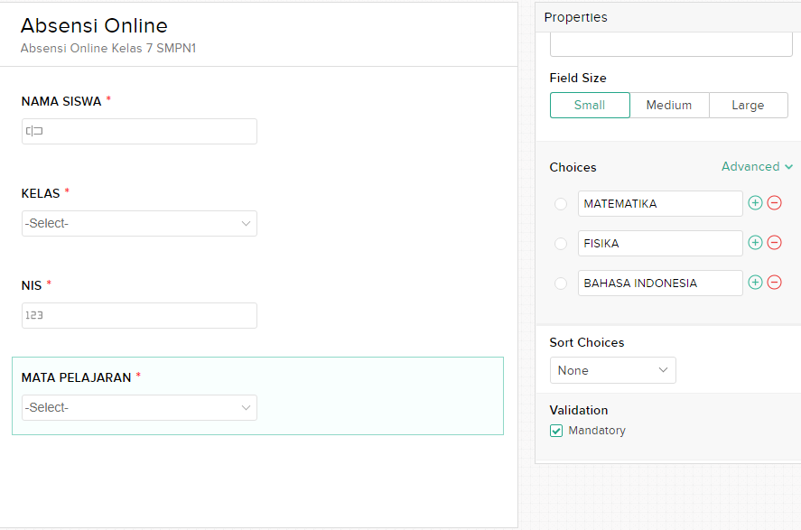
Task: Open the Sort Choices dropdown
Action: coord(612,370)
